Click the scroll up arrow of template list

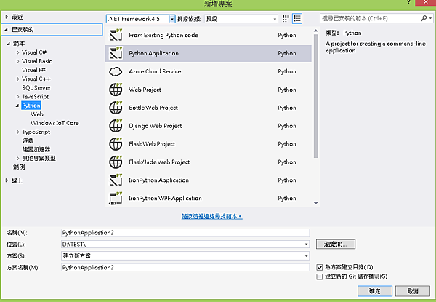tap(316, 31)
